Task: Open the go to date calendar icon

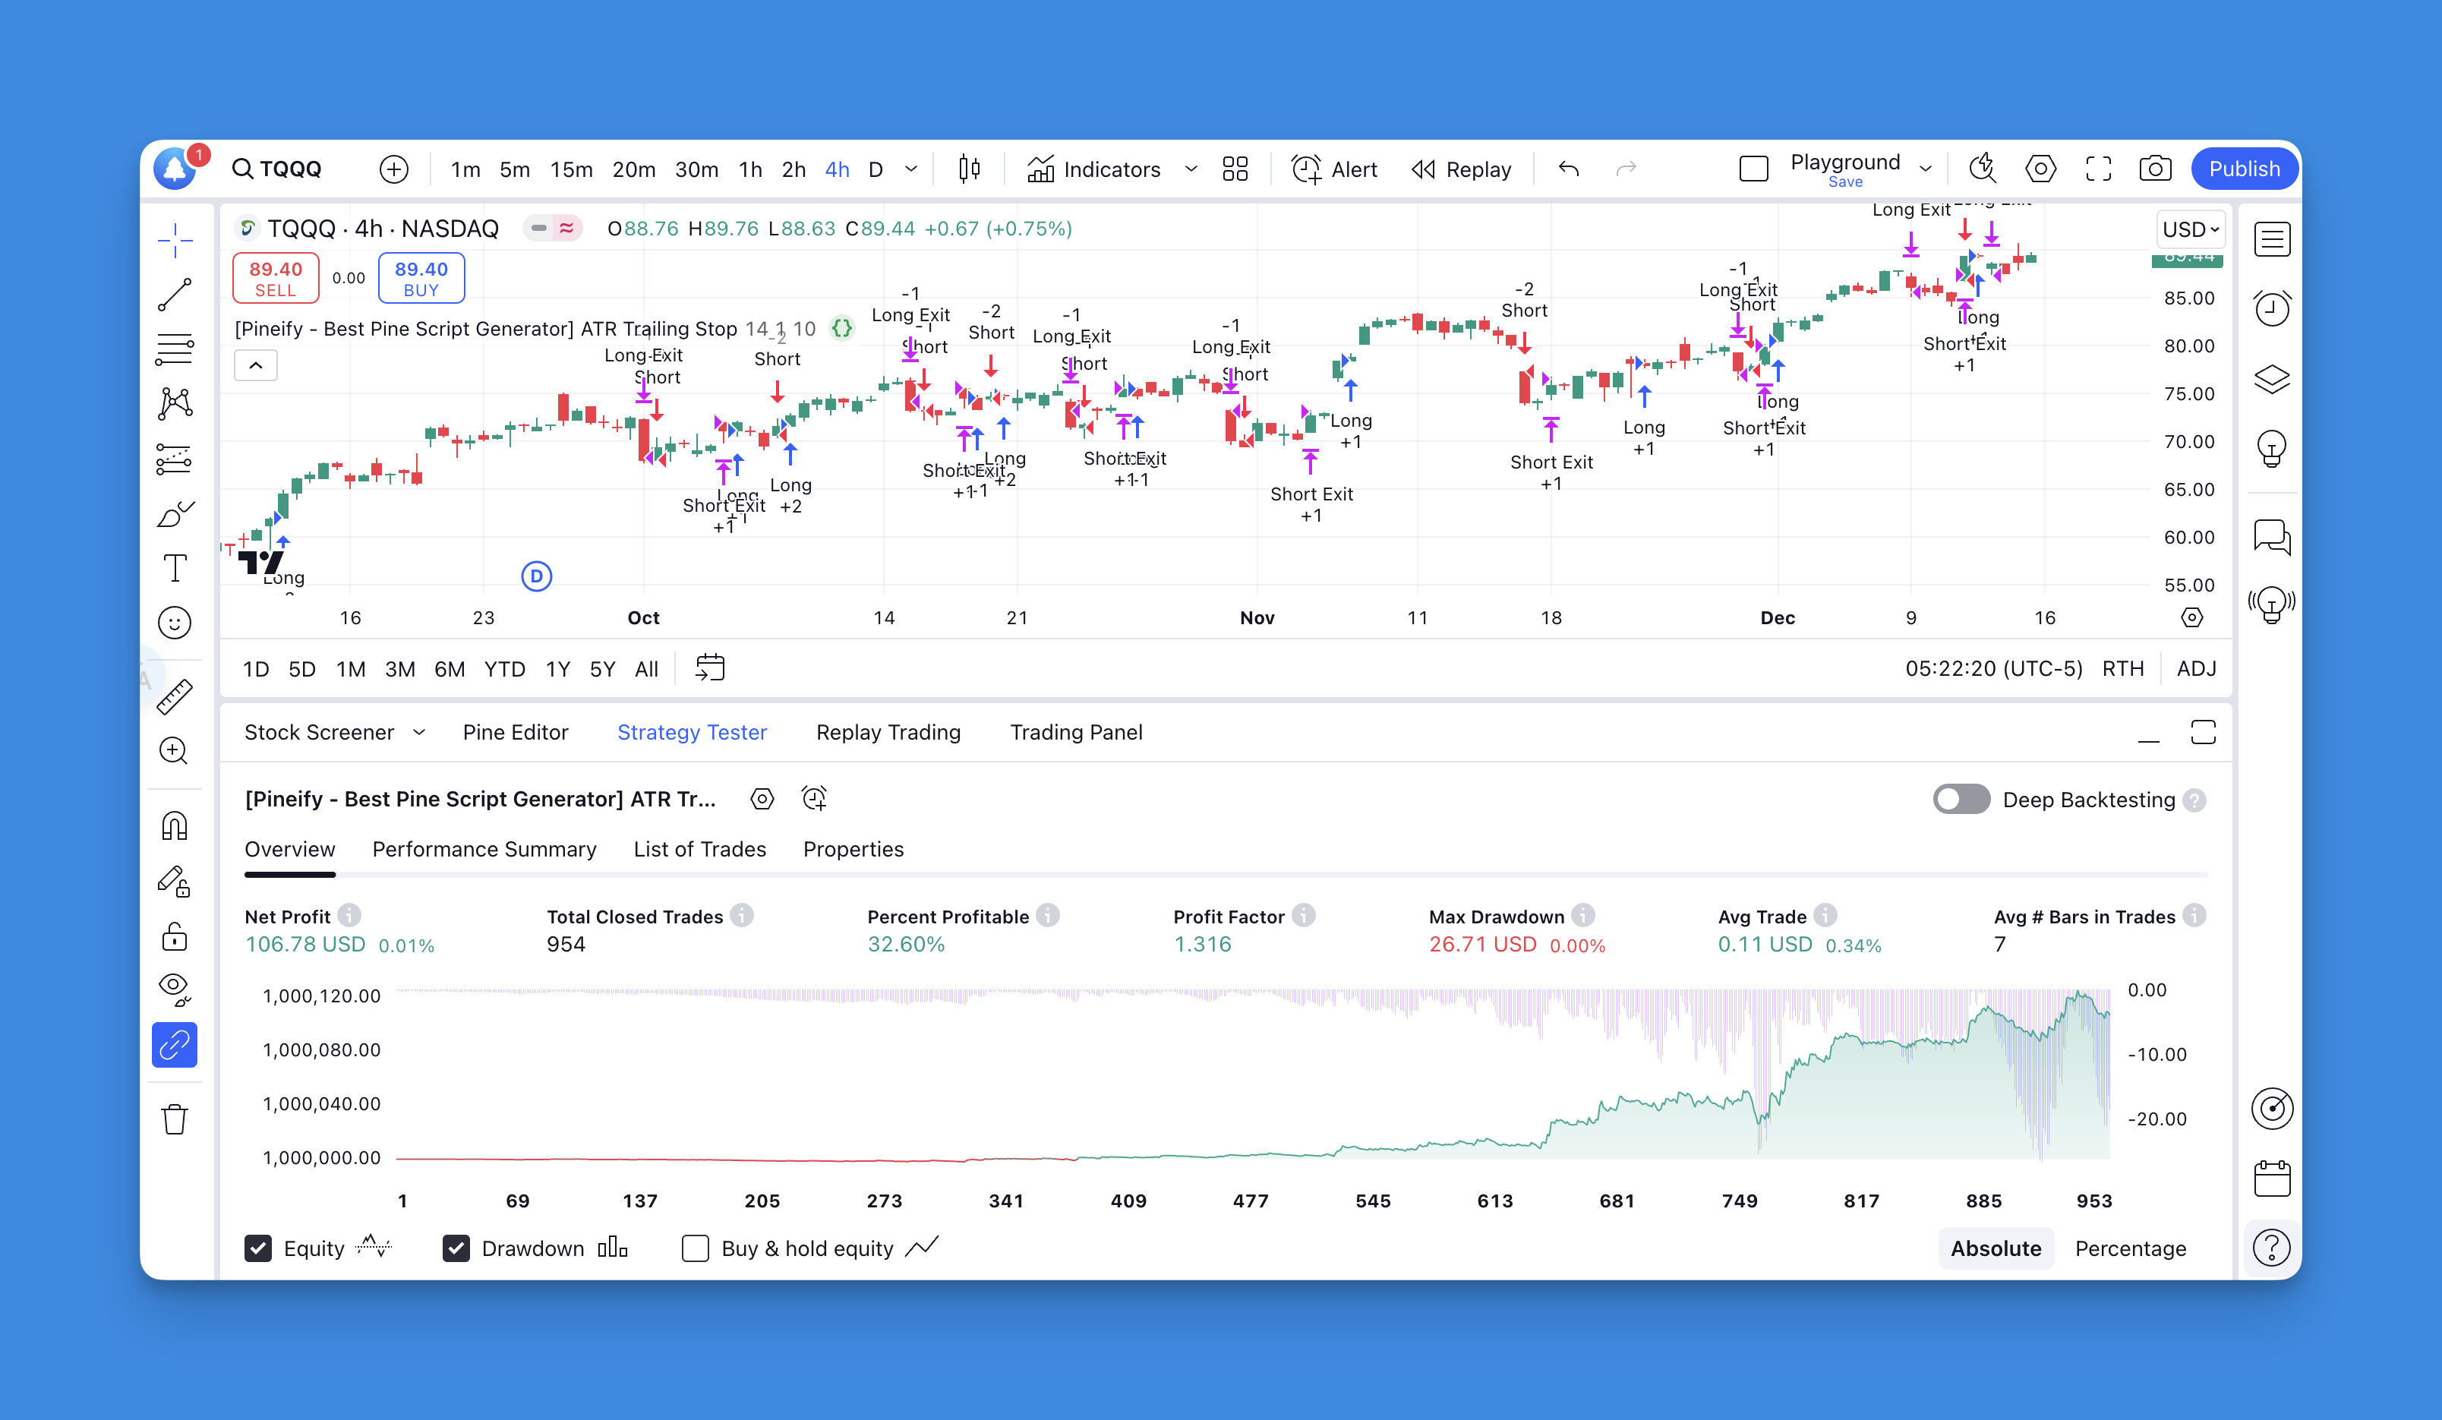Action: click(x=709, y=667)
